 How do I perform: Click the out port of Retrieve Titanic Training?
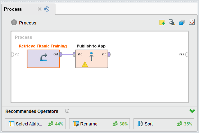click(61, 54)
